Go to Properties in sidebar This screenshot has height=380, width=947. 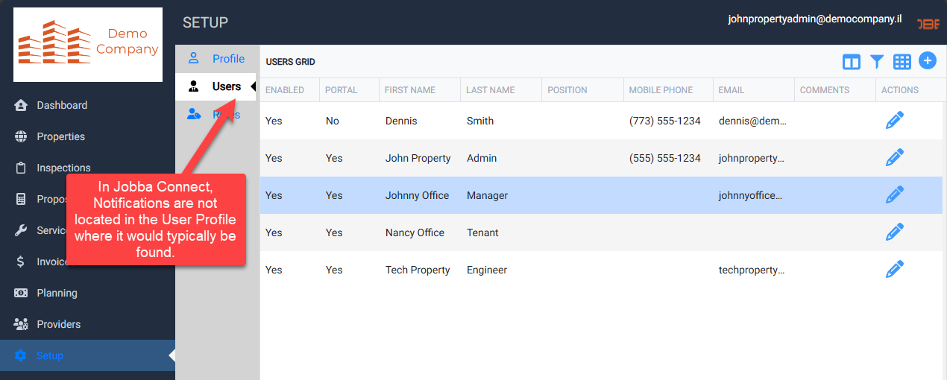coord(60,136)
